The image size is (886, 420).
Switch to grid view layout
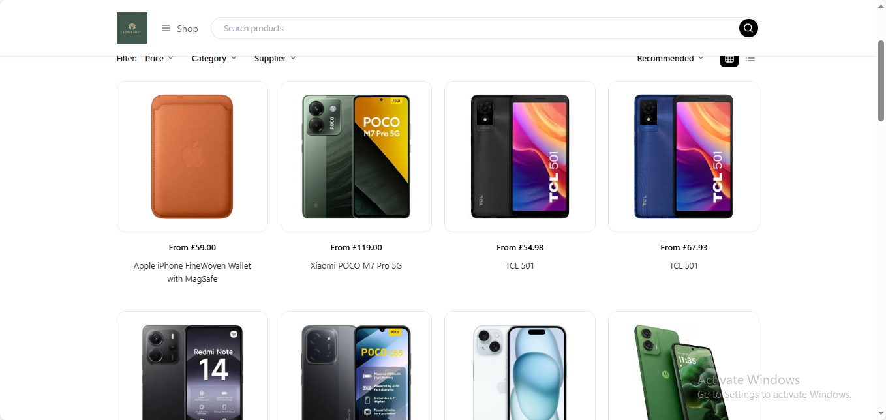coord(729,59)
